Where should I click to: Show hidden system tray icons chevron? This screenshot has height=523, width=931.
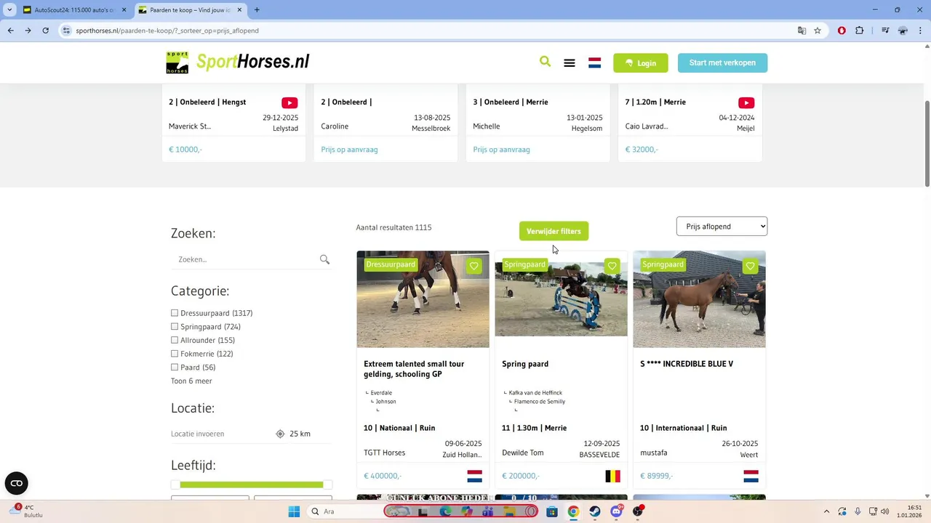[826, 511]
